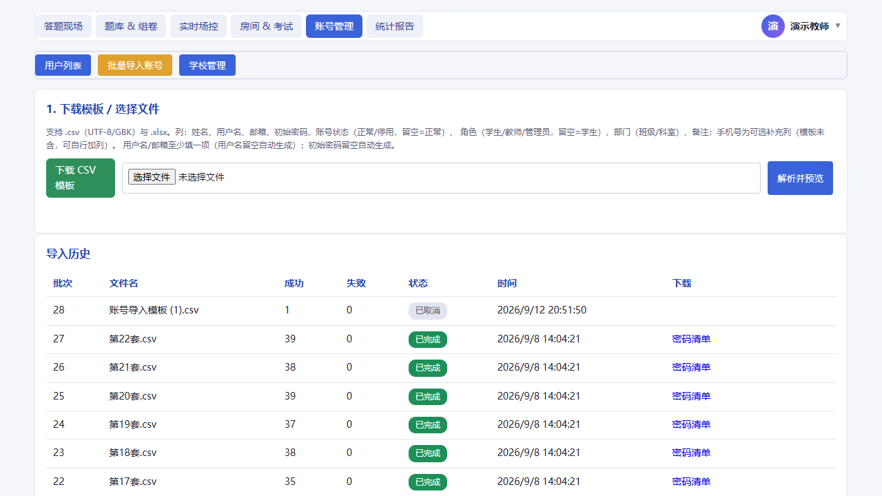882x496 pixels.
Task: Open the 统计报告 tab
Action: pos(395,26)
